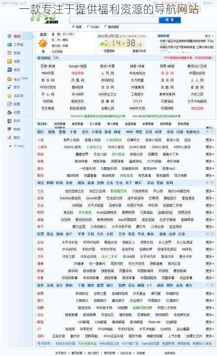Open the green 小游戏大全 link
The height and width of the screenshot is (356, 217).
click(x=94, y=147)
